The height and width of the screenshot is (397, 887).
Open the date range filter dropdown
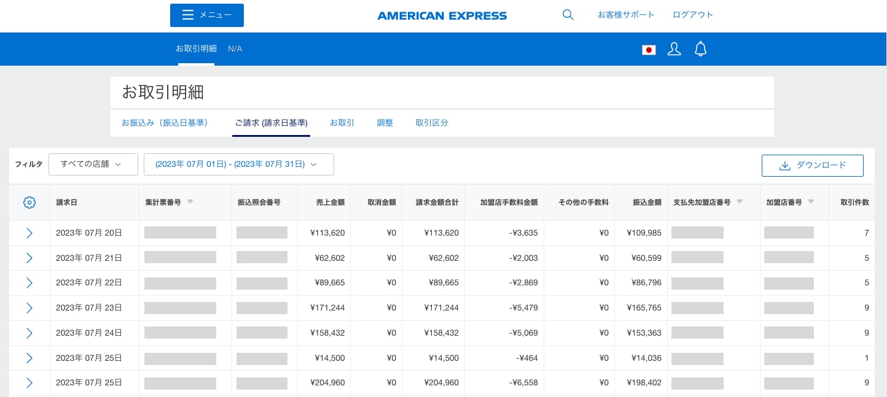point(238,164)
